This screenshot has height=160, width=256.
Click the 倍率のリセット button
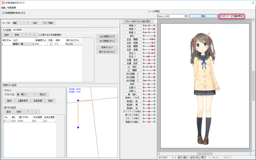point(107,47)
